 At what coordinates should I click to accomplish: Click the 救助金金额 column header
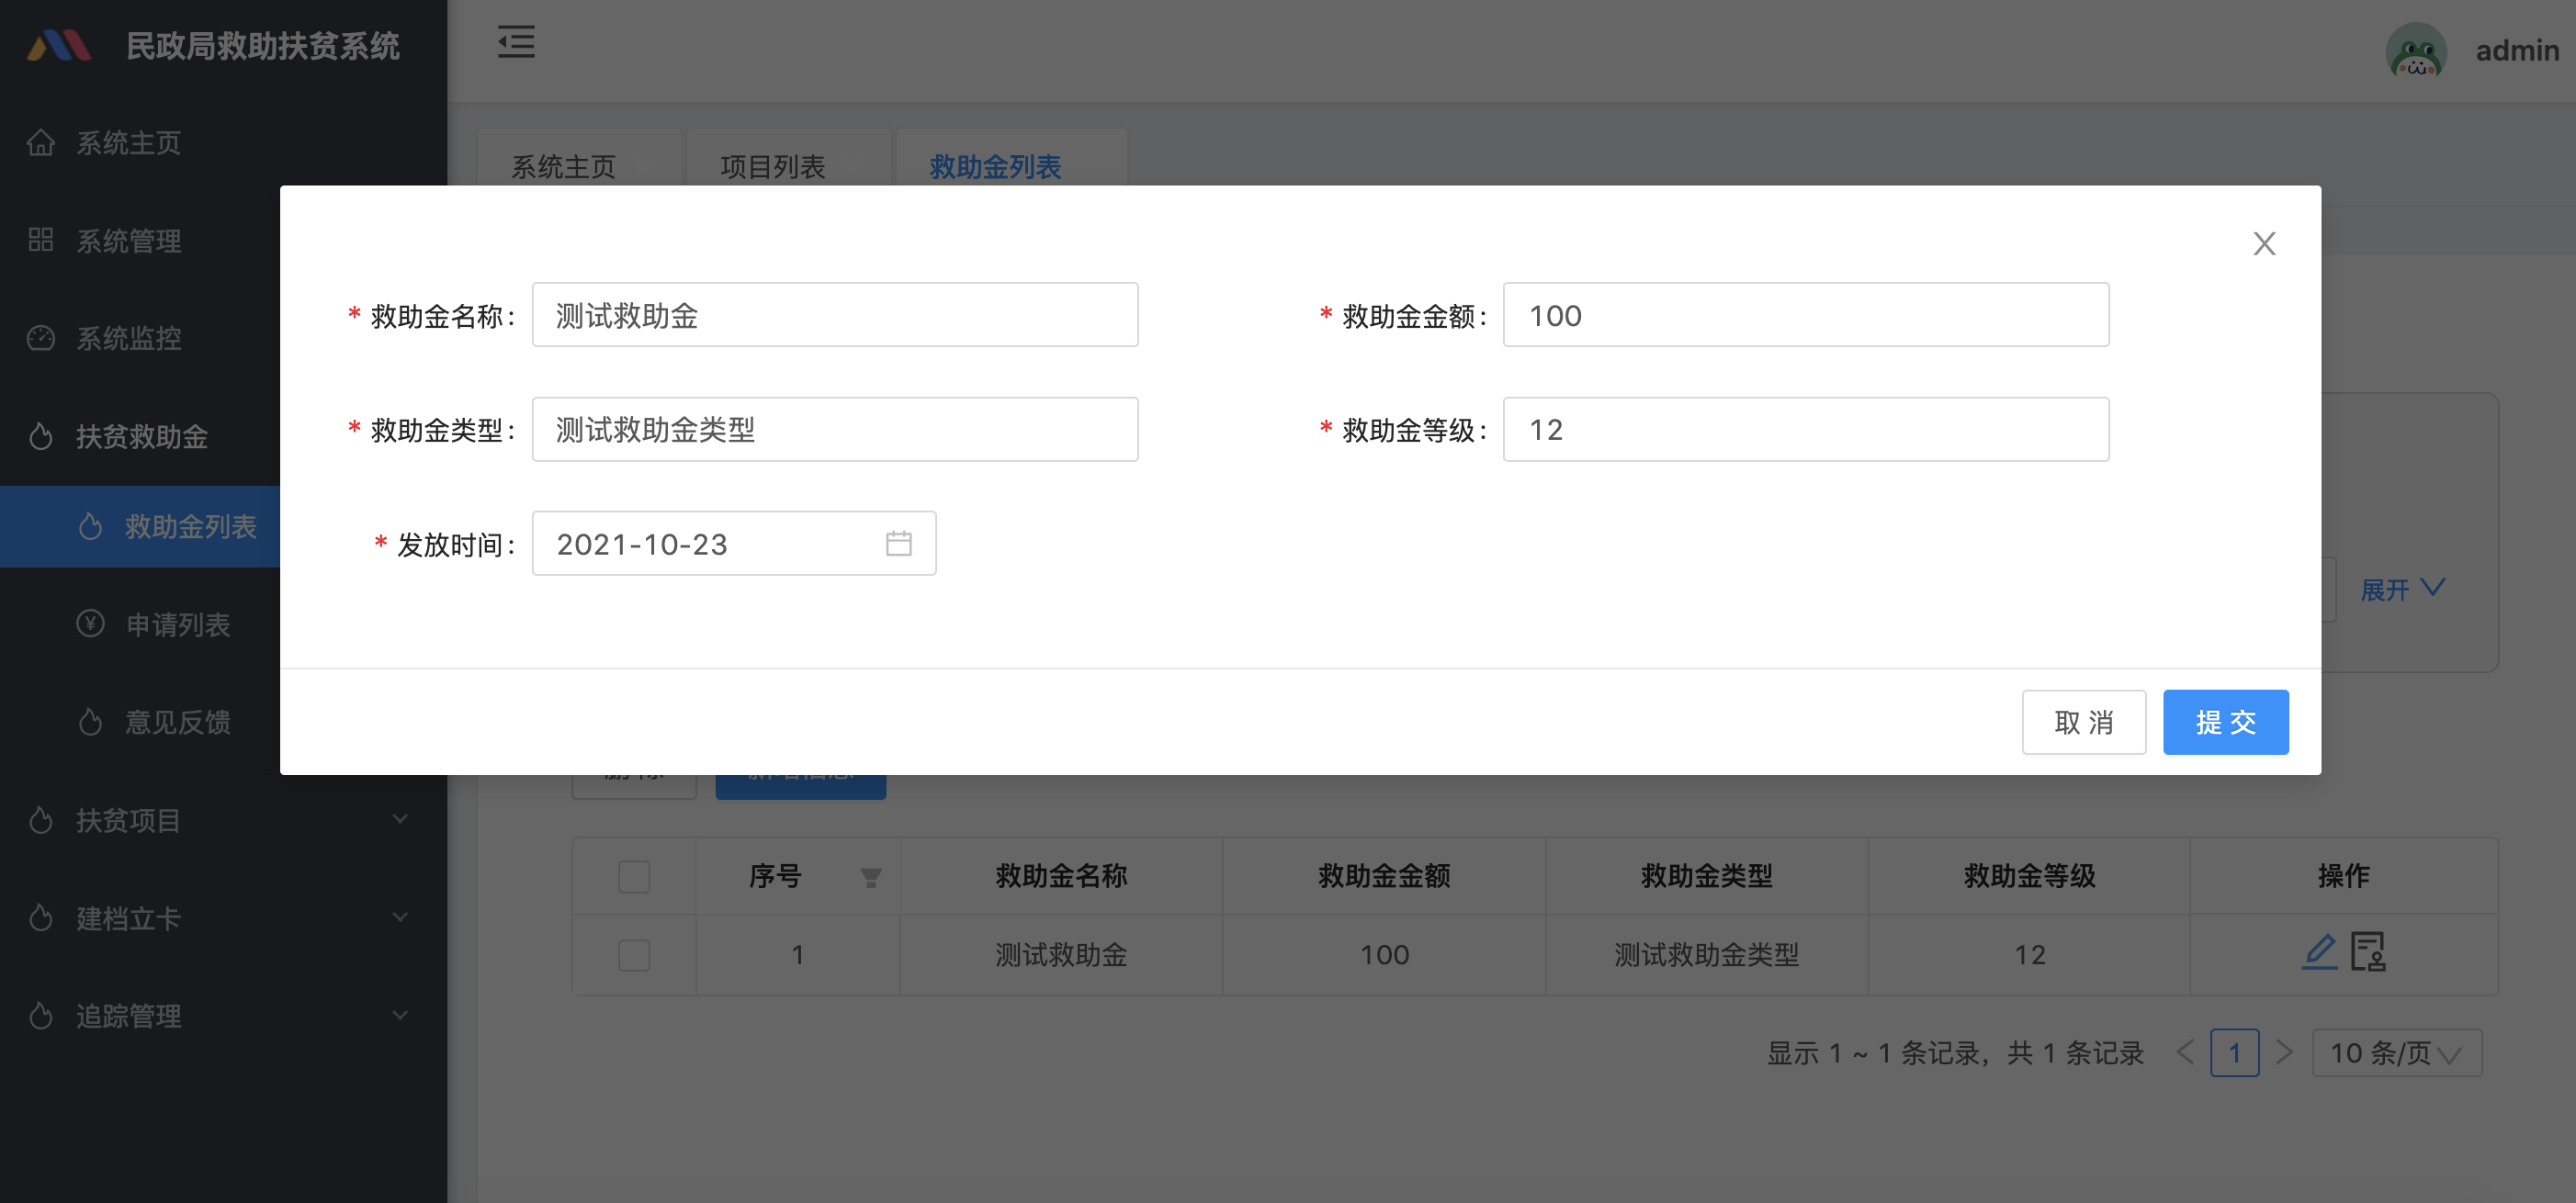[x=1384, y=876]
